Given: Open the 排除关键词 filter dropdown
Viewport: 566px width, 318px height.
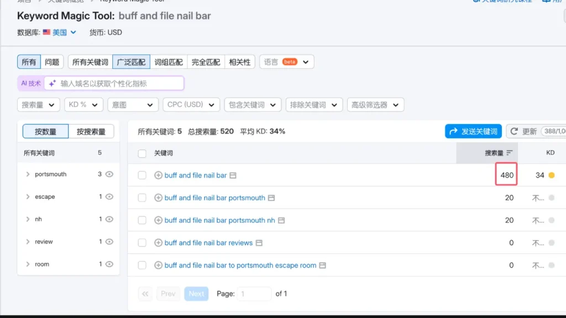Looking at the screenshot, I should pos(314,105).
